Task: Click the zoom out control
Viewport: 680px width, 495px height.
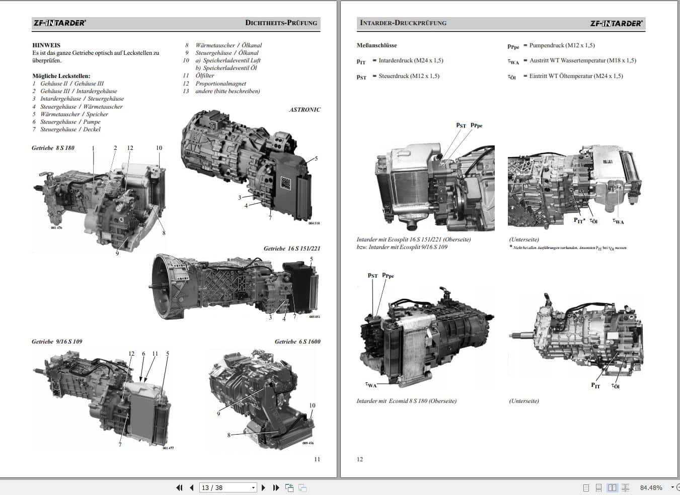Action: click(x=678, y=487)
